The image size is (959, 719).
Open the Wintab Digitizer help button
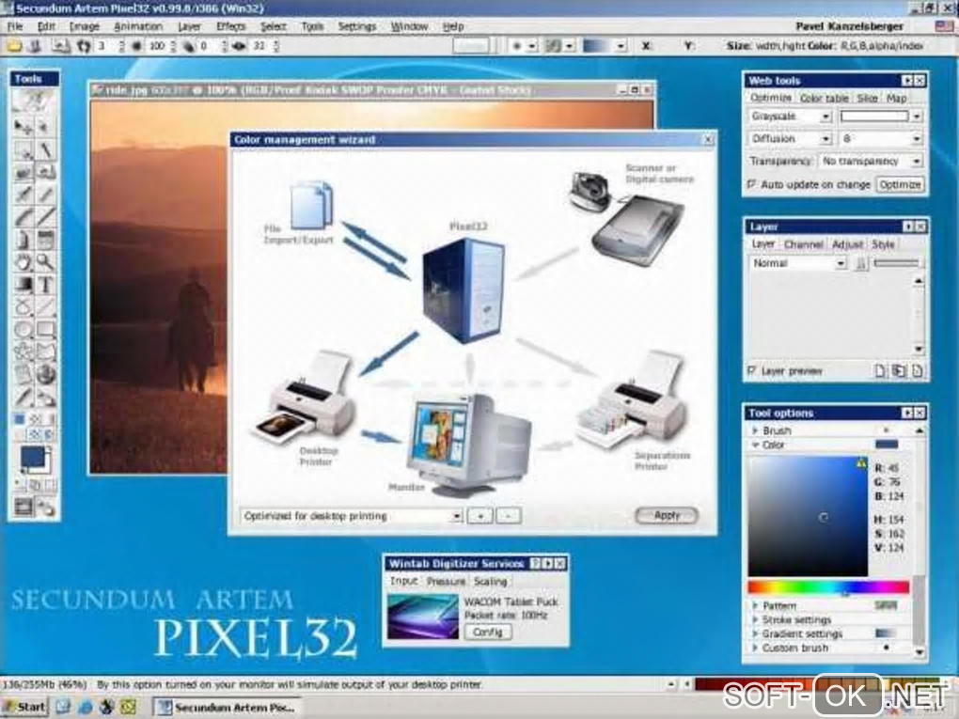(535, 563)
